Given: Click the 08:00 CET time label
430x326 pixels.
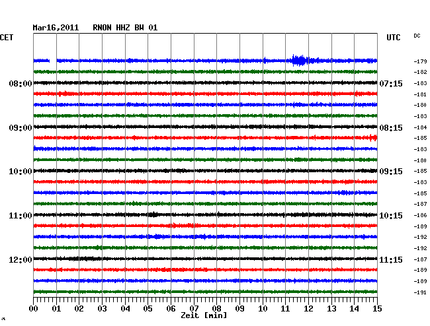Looking at the screenshot, I should point(21,83).
